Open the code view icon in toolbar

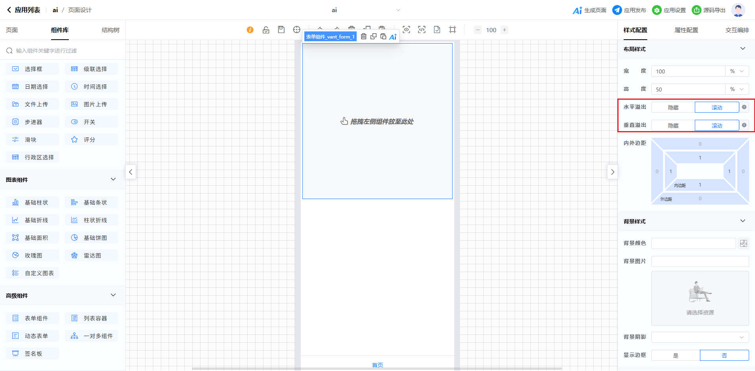422,30
